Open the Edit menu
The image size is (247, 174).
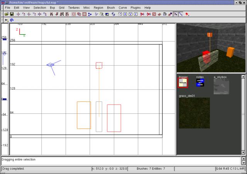[17, 8]
